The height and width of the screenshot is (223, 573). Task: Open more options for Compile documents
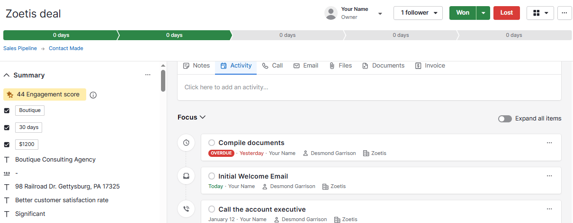(x=549, y=143)
